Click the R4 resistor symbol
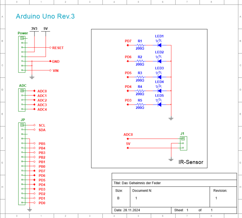This screenshot has width=242, height=218. 140,91
